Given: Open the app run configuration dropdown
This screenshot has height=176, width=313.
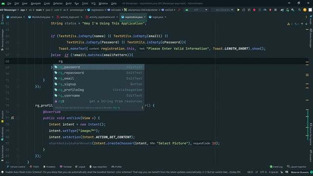Looking at the screenshot, I should (196, 10).
